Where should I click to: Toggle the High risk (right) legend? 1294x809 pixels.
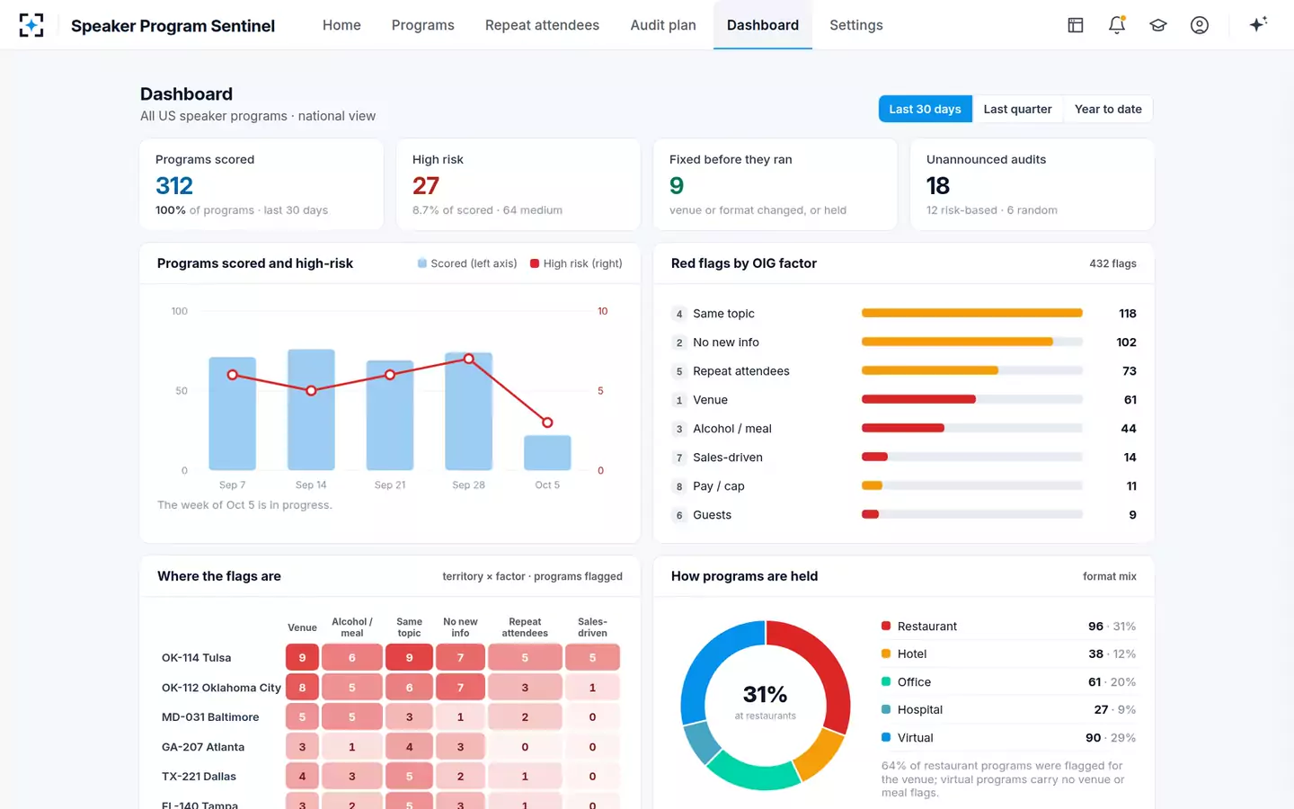576,263
